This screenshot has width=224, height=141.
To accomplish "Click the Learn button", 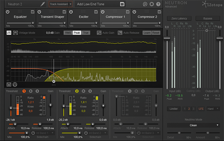I will (147, 33).
